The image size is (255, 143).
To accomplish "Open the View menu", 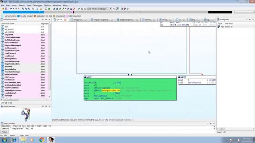I will pos(29,5).
